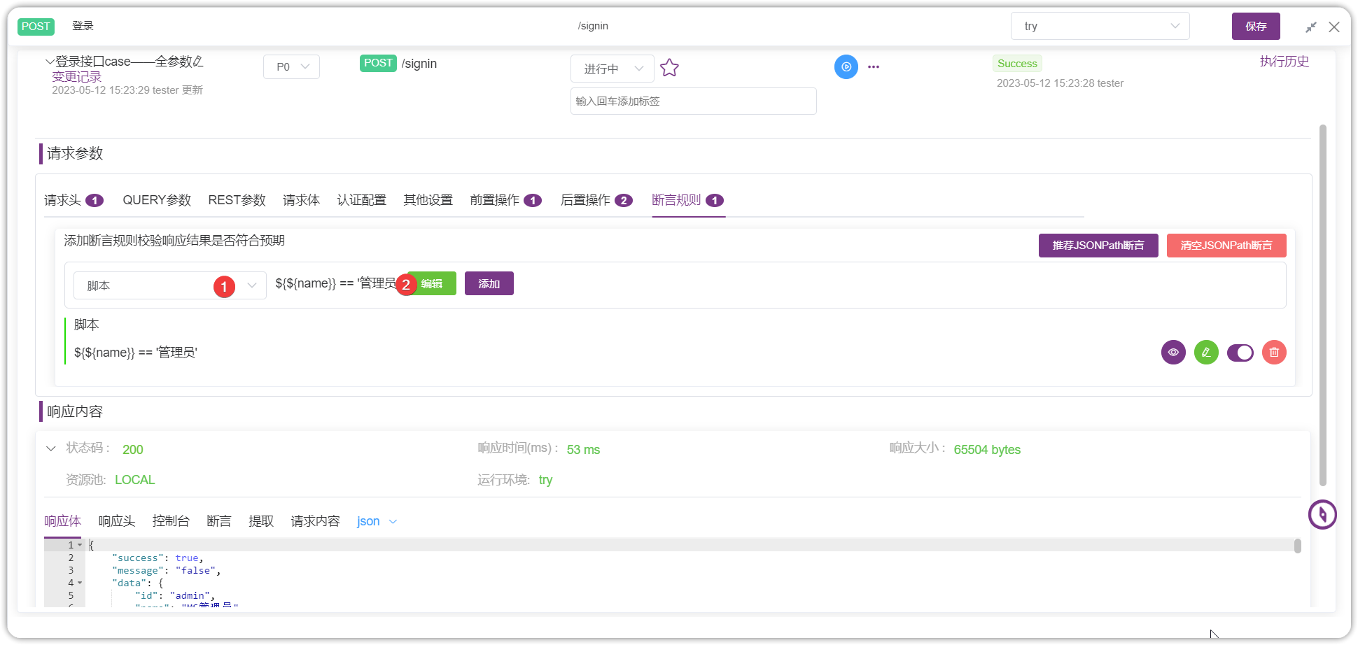
Task: Open the 脚本 assertion type dropdown
Action: pos(169,285)
